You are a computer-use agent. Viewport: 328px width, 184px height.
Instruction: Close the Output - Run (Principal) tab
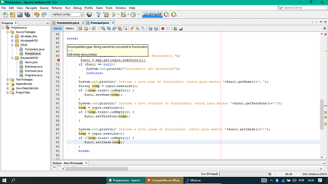point(86,163)
